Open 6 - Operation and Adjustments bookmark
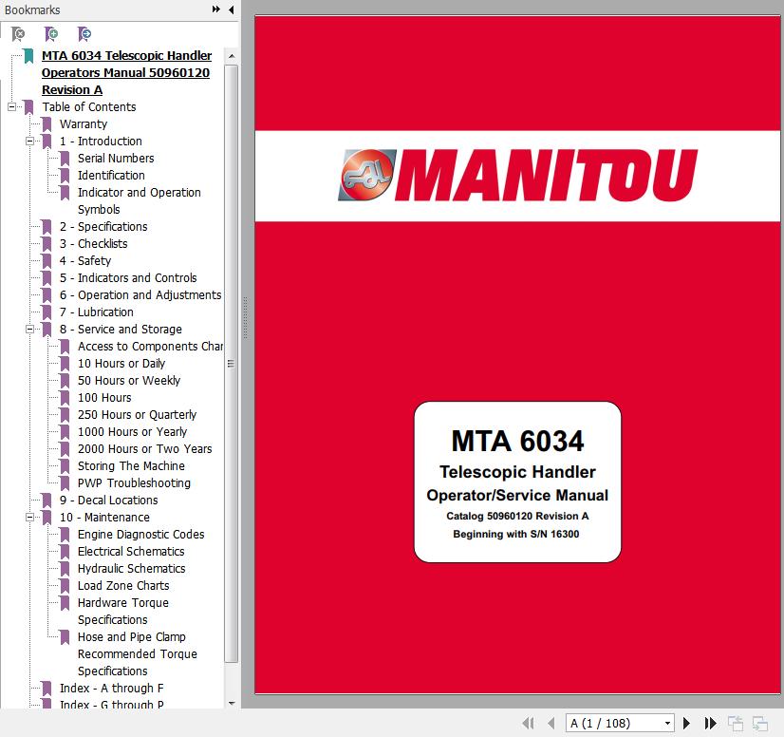The width and height of the screenshot is (784, 737). coord(140,295)
